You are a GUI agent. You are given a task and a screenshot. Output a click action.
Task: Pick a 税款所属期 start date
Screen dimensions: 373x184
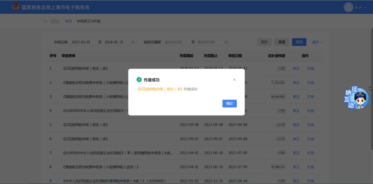pyautogui.click(x=175, y=42)
